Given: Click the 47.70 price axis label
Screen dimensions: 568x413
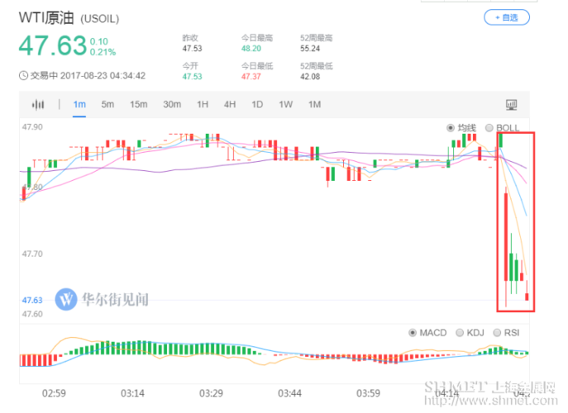Looking at the screenshot, I should click(x=32, y=254).
